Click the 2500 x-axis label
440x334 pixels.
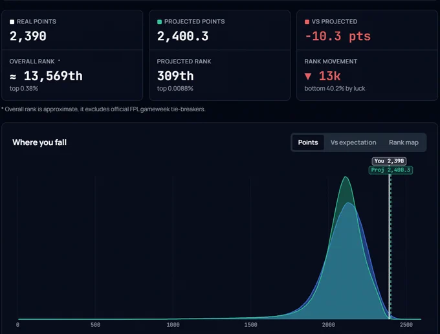(x=406, y=325)
